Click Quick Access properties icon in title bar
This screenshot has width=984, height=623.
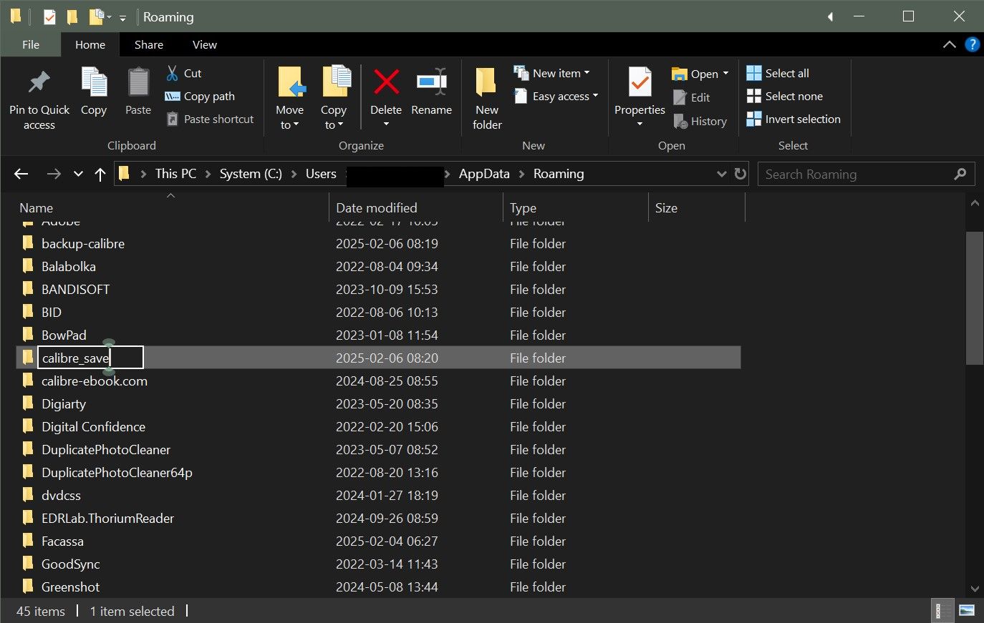(x=49, y=16)
